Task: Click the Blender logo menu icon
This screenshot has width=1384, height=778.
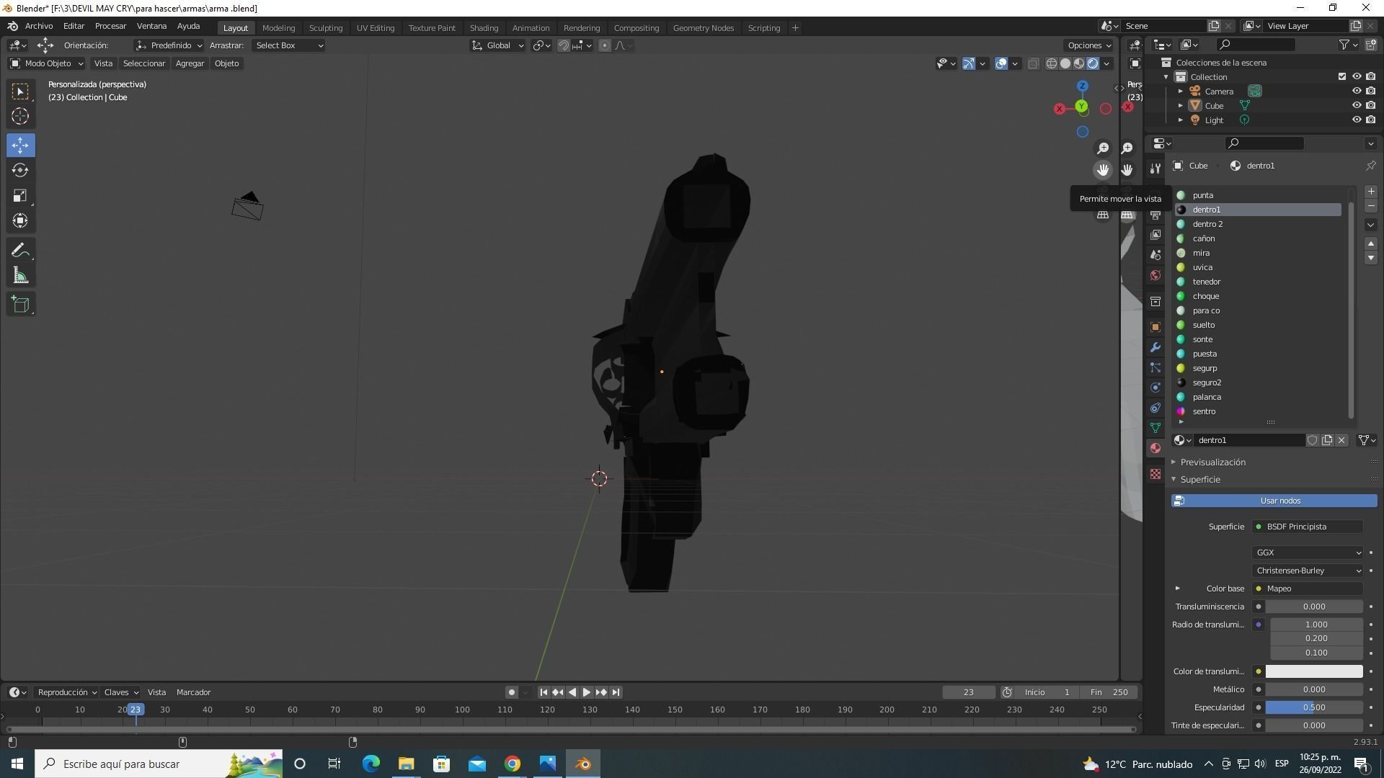Action: click(12, 26)
